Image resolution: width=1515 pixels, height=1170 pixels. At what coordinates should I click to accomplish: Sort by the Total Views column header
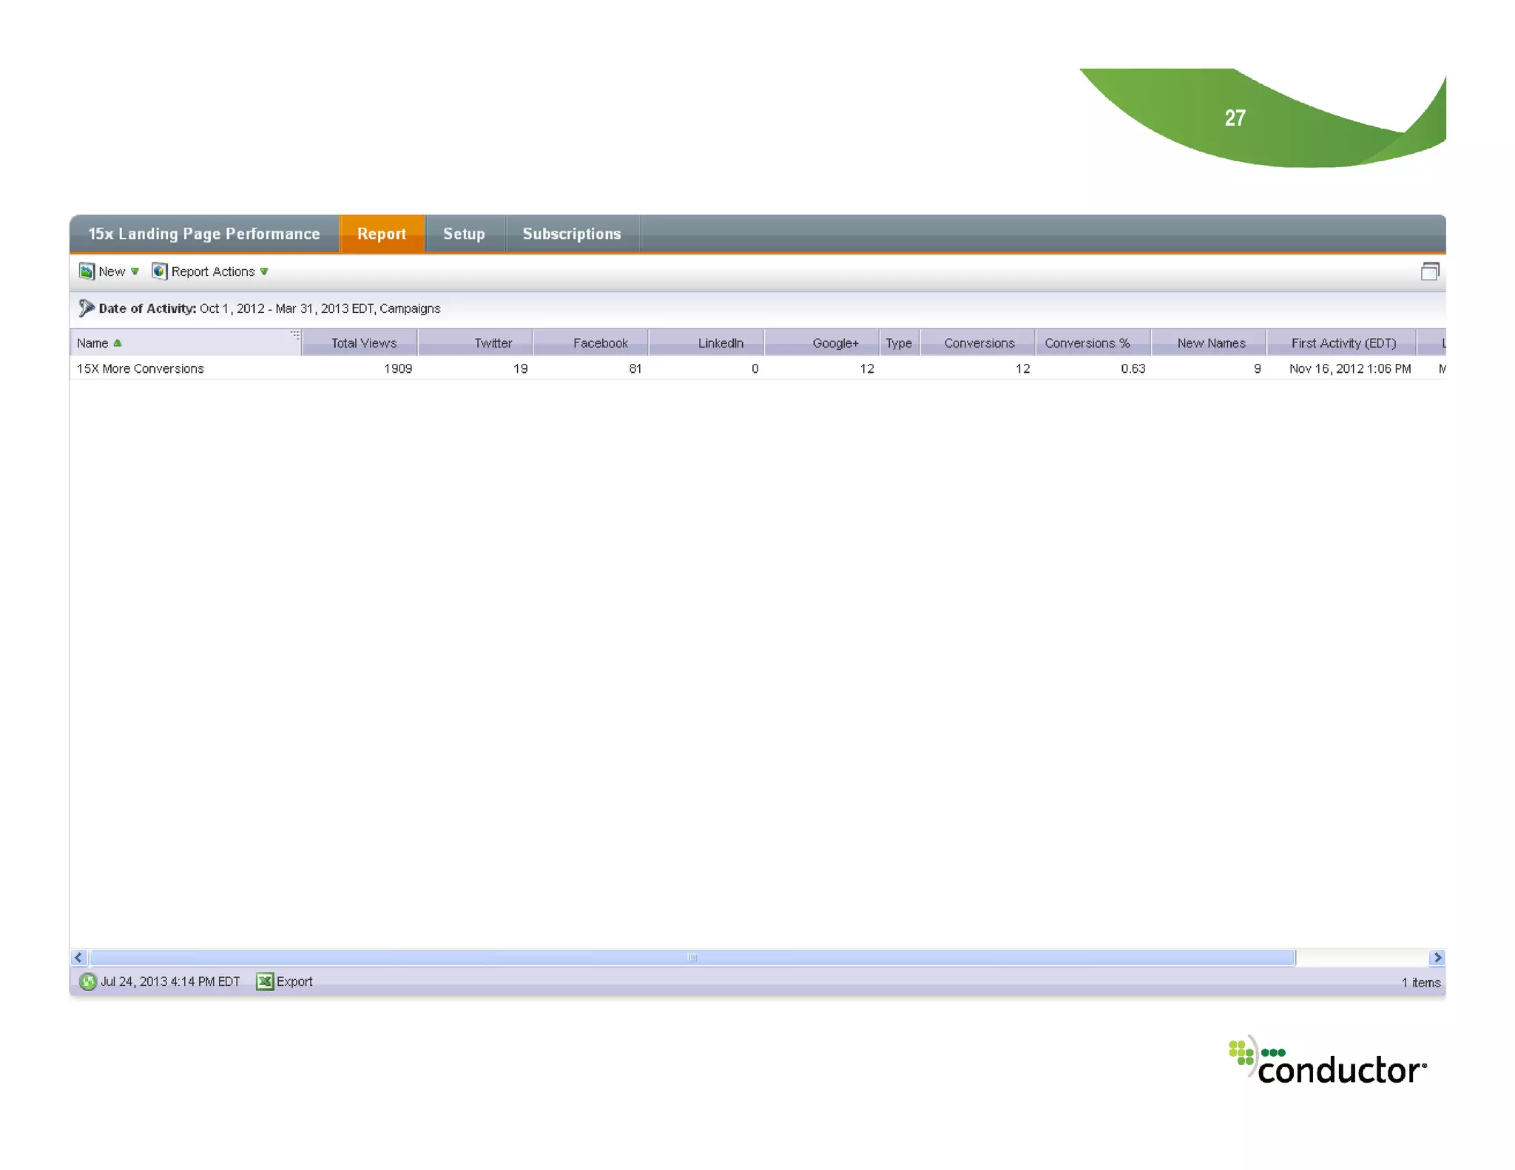[x=363, y=343]
